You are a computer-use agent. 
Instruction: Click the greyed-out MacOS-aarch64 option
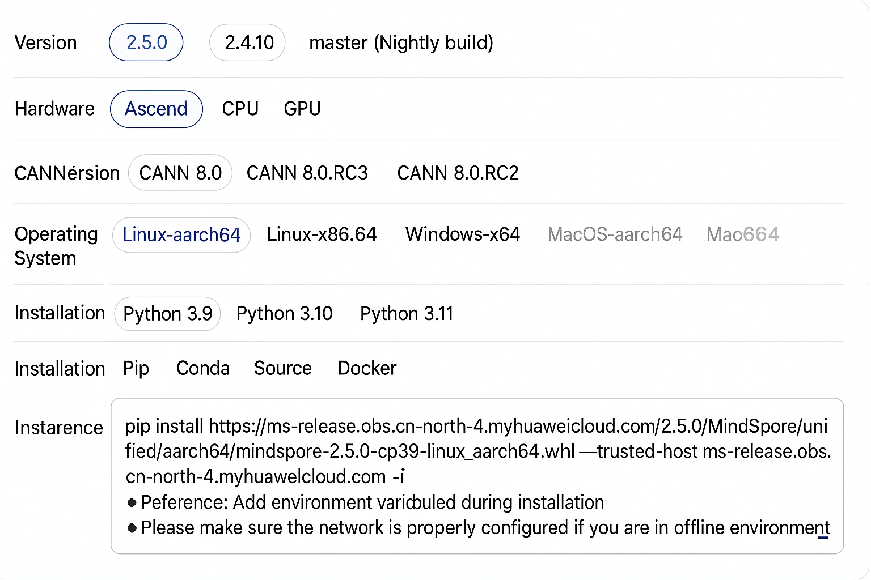pyautogui.click(x=615, y=234)
